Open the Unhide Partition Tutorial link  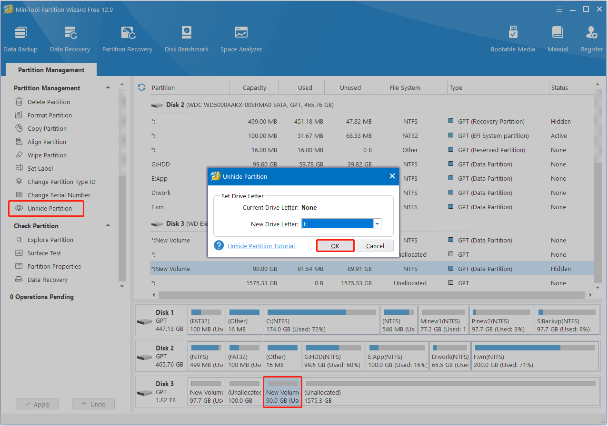[x=260, y=246]
